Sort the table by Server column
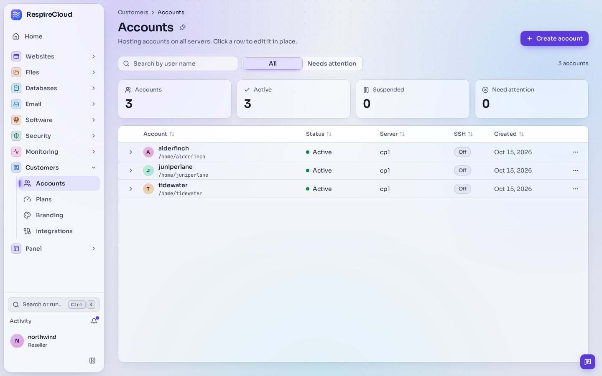602x376 pixels. pos(392,134)
